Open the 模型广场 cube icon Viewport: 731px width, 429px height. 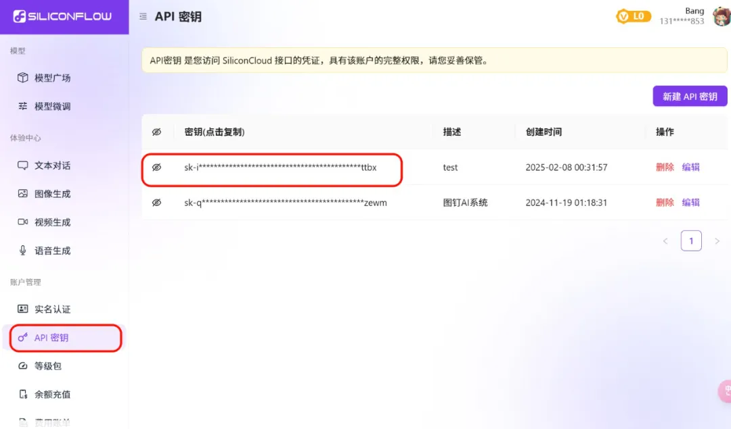click(x=23, y=78)
